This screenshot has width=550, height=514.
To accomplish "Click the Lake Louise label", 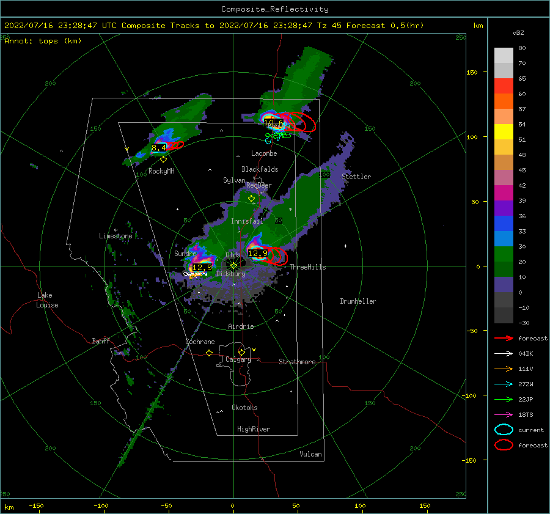I will tap(47, 300).
